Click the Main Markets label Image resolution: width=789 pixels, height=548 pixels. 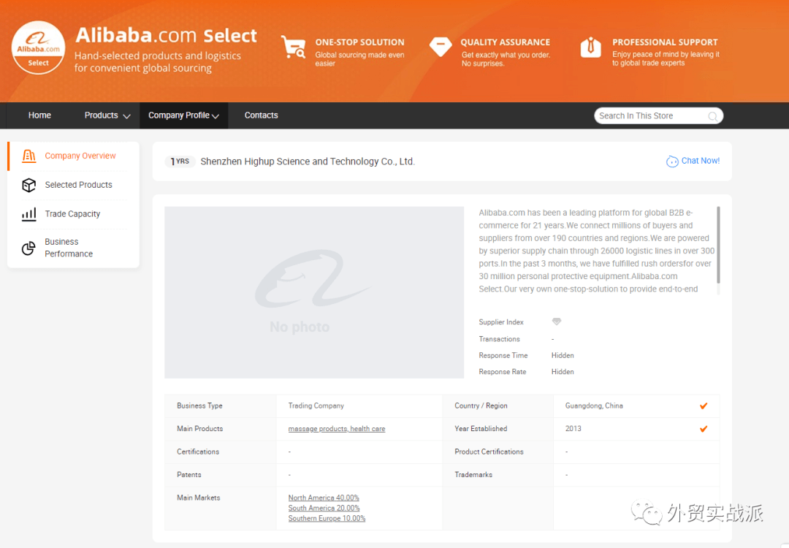click(198, 498)
